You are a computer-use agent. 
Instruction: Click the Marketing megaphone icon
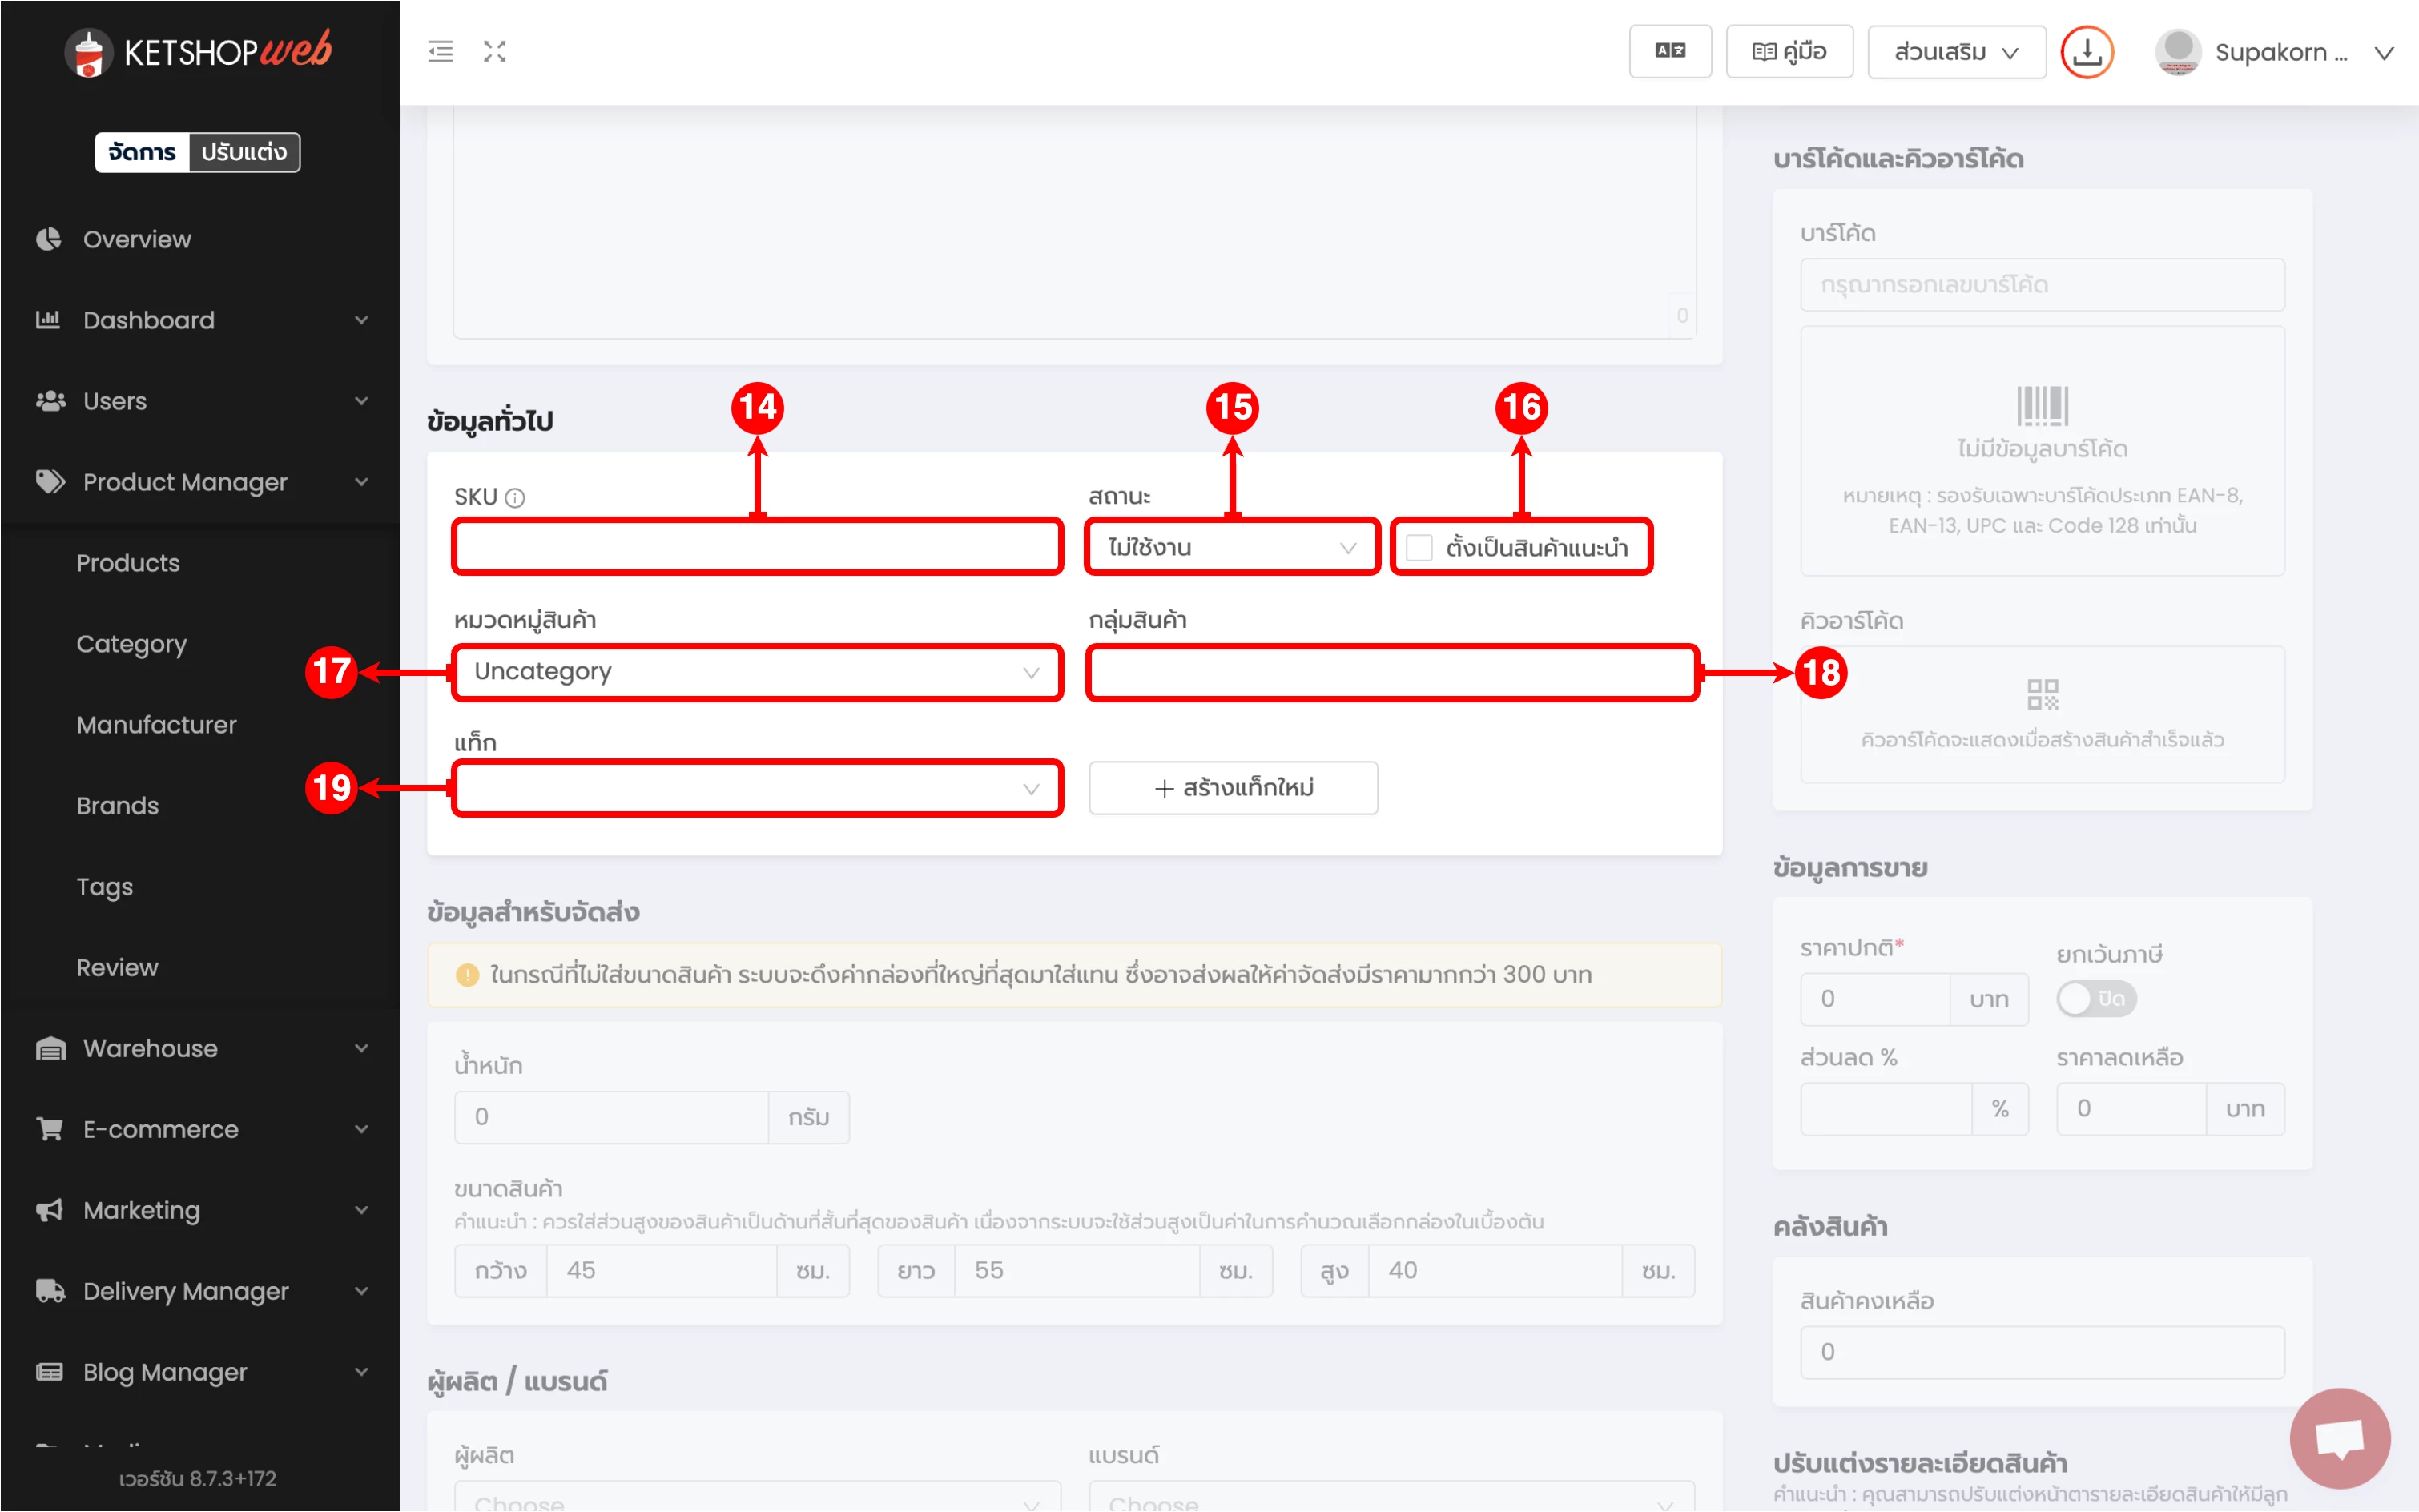50,1210
